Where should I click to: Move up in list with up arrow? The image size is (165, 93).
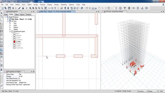[x=65, y=8]
